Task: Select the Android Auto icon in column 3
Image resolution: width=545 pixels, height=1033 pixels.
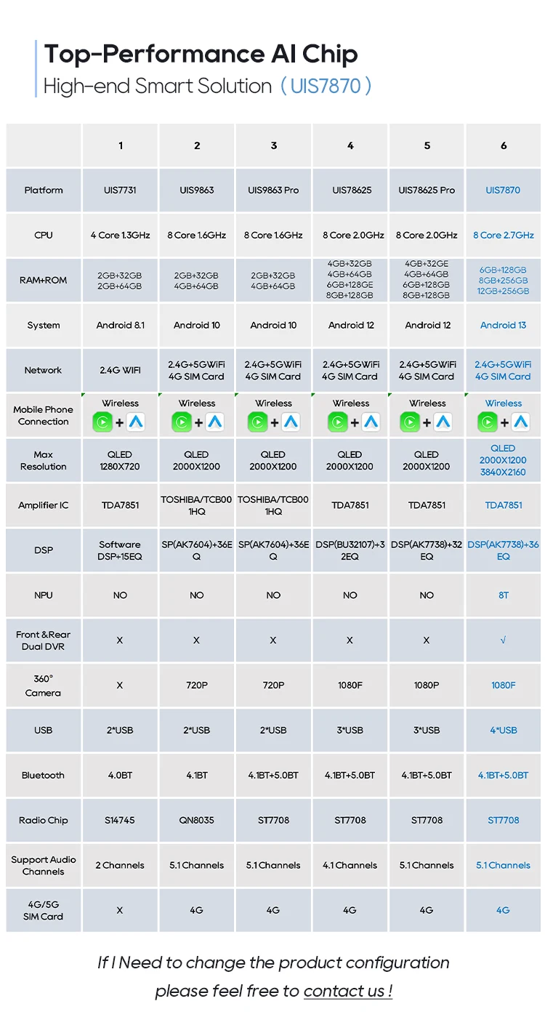Action: point(291,422)
